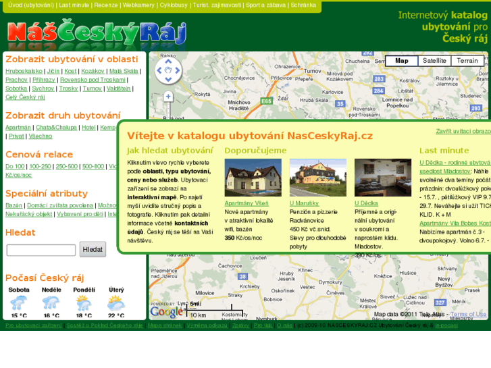The image size is (491, 368).
Task: Click the NášČeskýRáj logo
Action: coord(97,33)
